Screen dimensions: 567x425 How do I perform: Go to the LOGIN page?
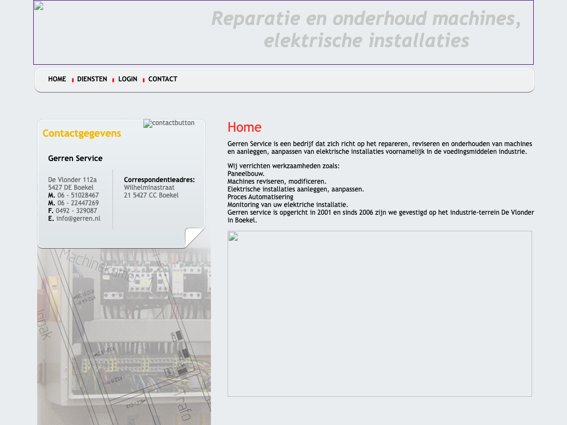[127, 79]
